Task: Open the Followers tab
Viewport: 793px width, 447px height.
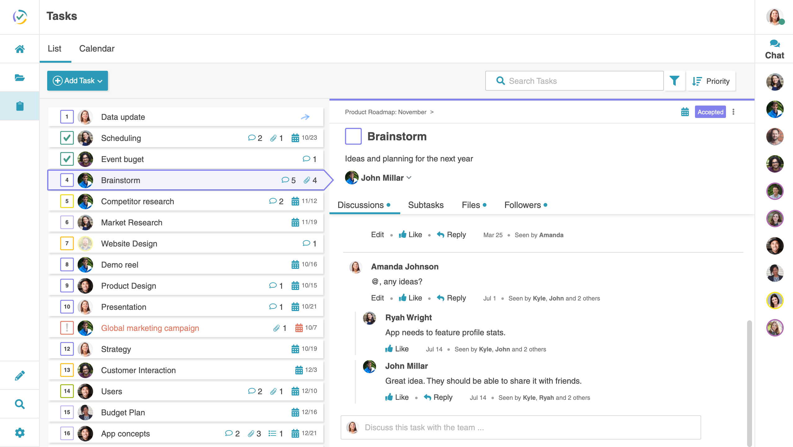Action: (526, 205)
